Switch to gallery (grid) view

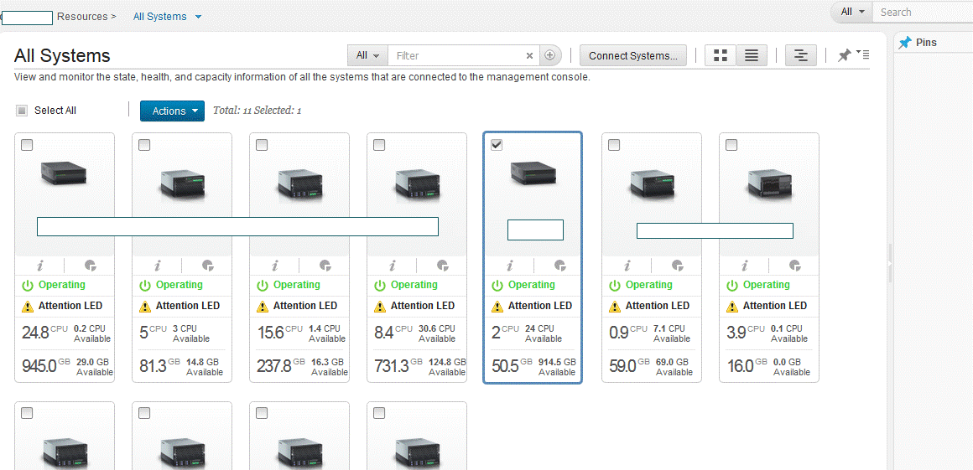(x=720, y=55)
